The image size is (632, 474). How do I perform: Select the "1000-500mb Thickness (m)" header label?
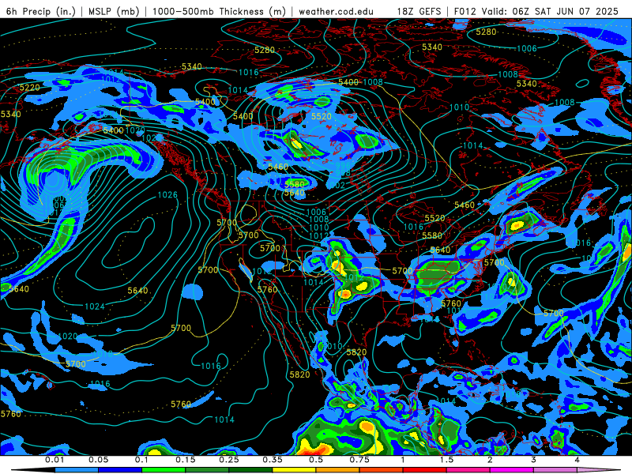219,11
